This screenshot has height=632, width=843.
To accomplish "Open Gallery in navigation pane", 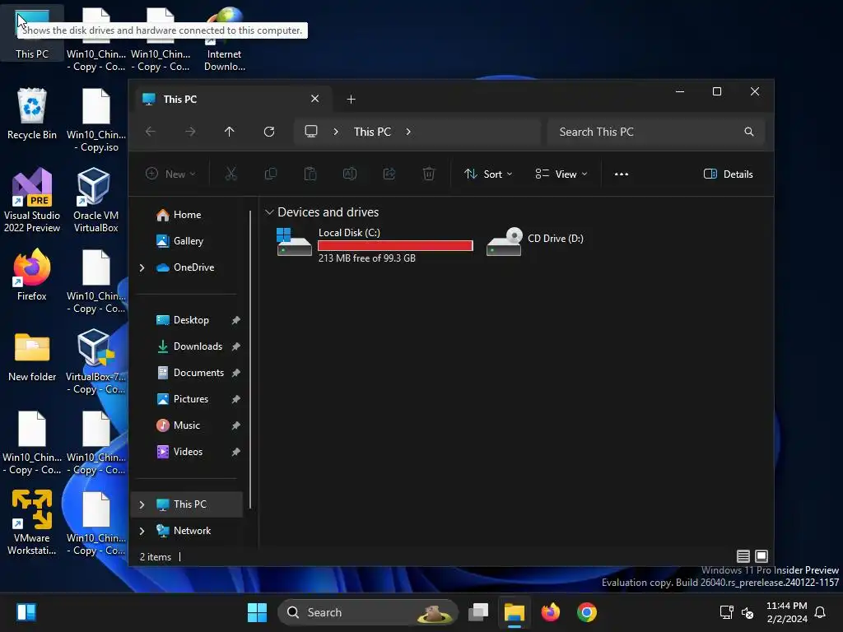I will (186, 241).
